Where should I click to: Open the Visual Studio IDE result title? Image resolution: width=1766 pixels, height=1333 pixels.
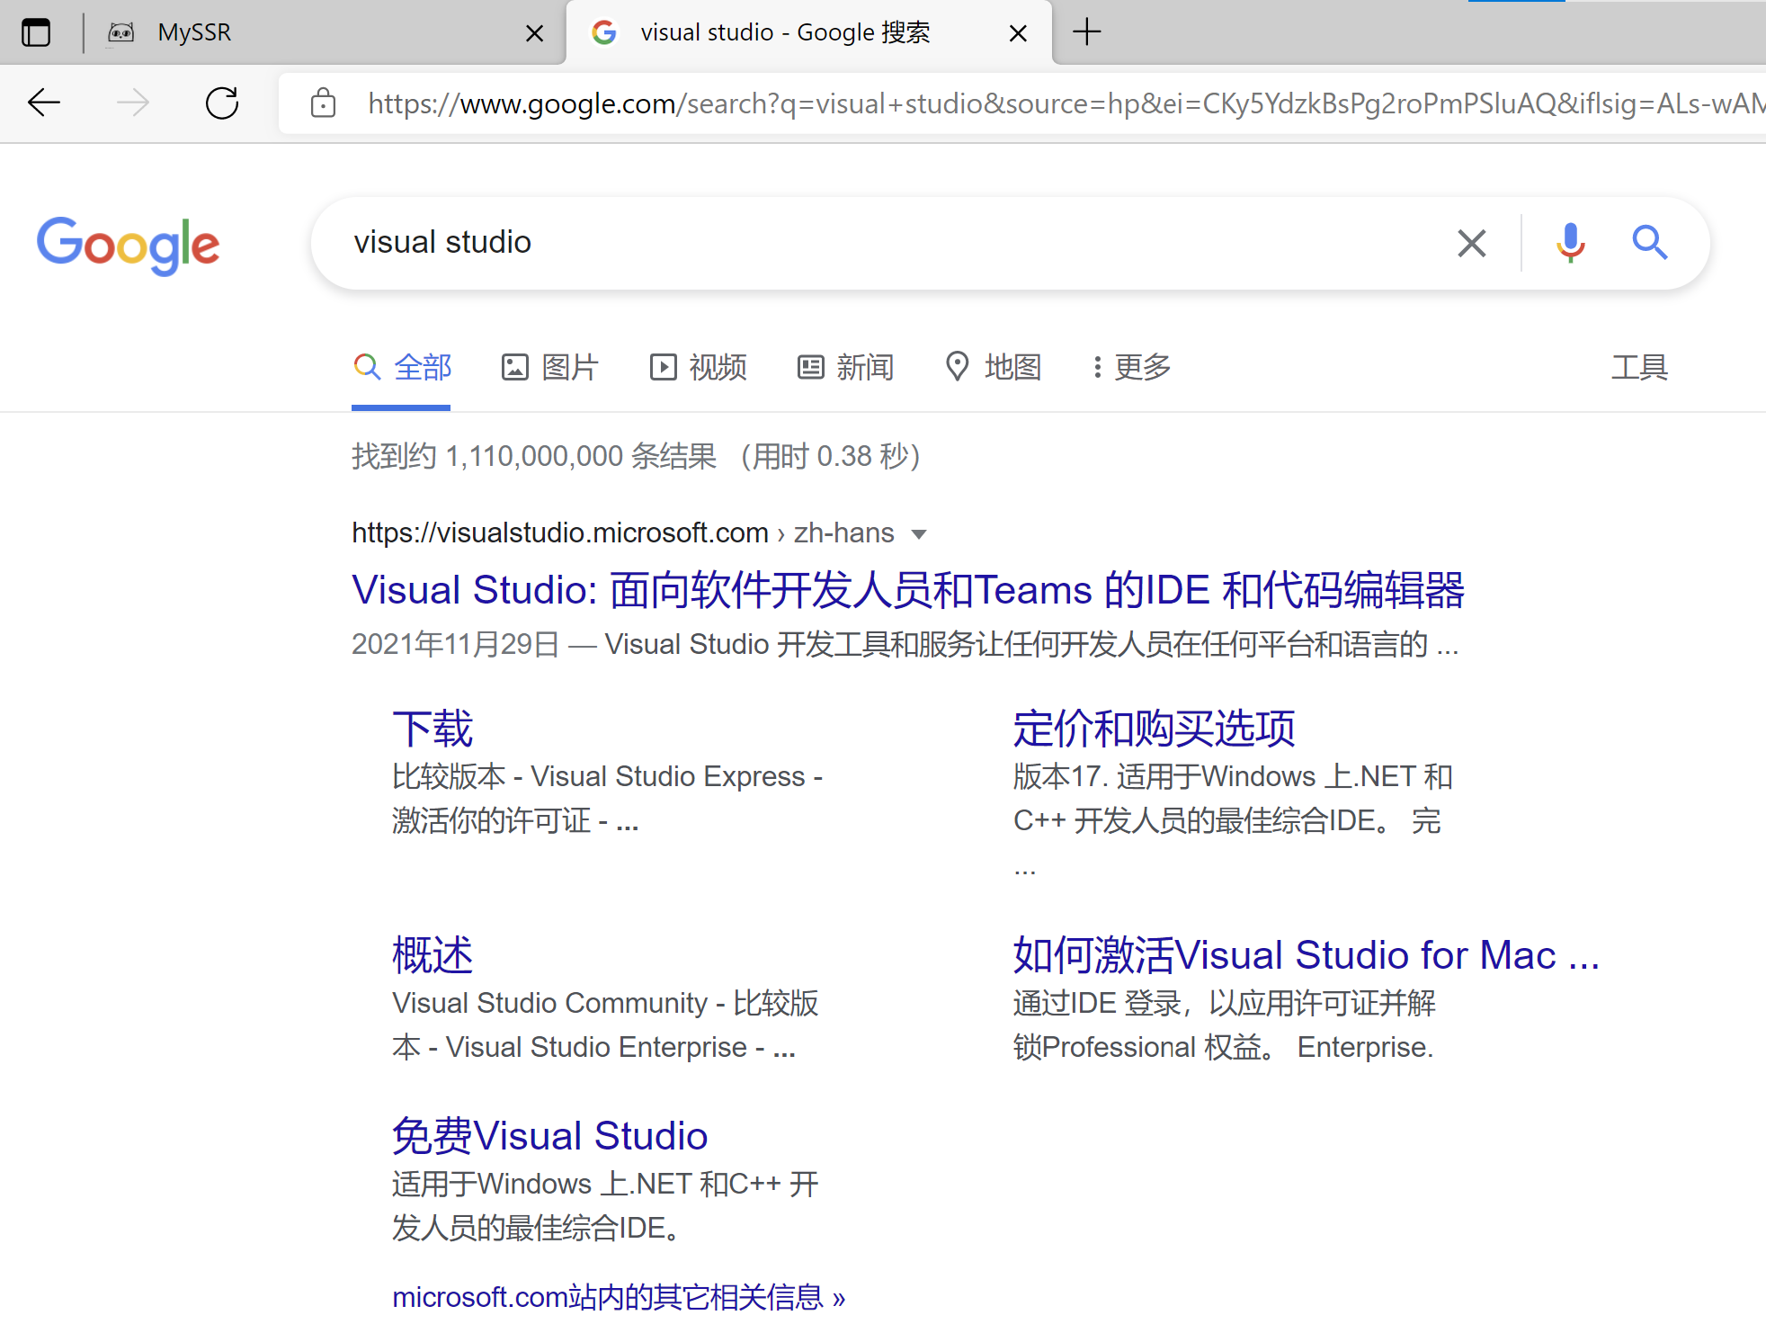click(908, 590)
